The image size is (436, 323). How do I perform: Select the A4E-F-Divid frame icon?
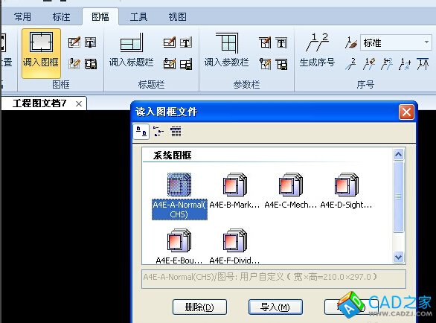pos(234,240)
